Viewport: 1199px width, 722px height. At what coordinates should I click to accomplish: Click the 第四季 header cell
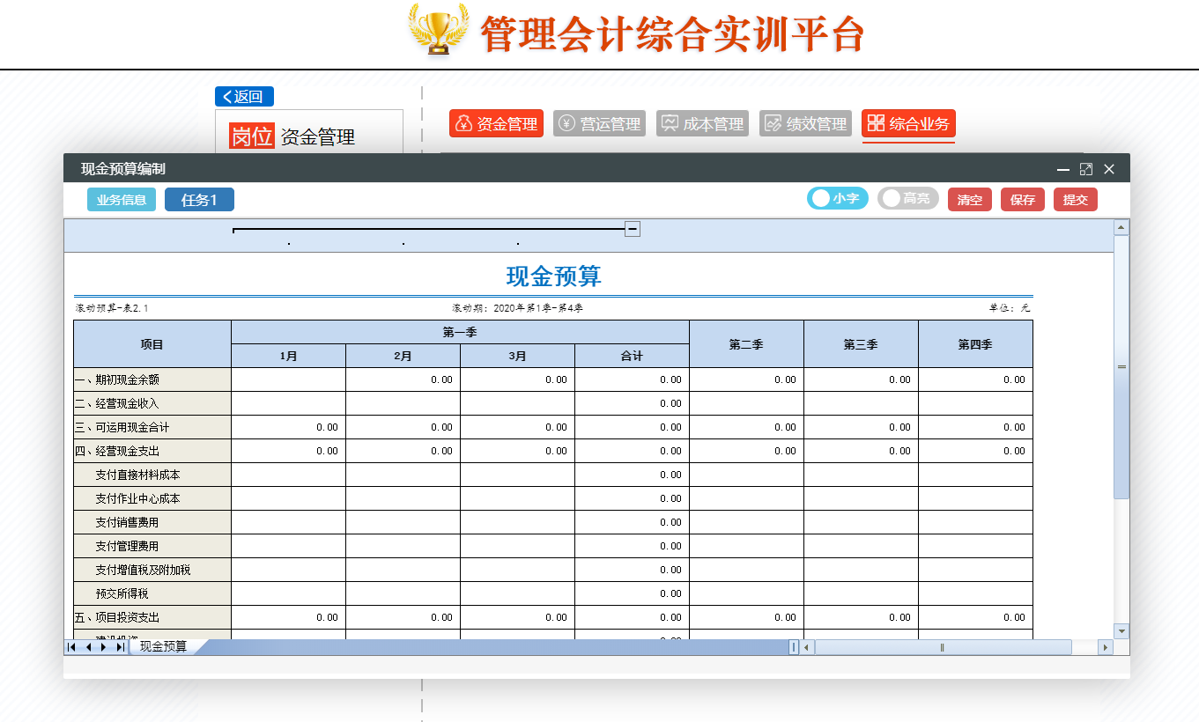[x=976, y=344]
